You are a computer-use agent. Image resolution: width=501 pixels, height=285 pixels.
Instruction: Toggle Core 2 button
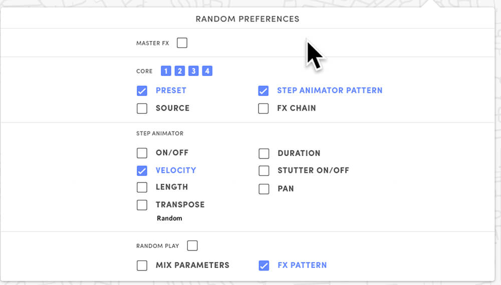coord(179,71)
